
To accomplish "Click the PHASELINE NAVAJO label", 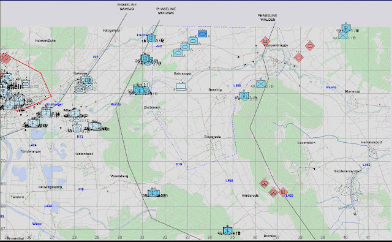I will (x=127, y=7).
